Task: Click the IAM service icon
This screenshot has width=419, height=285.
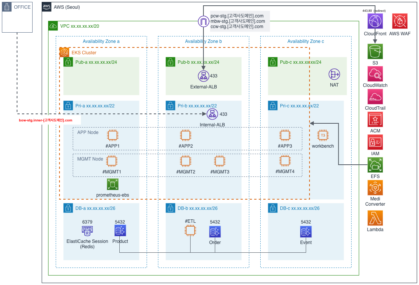Action: (x=375, y=142)
